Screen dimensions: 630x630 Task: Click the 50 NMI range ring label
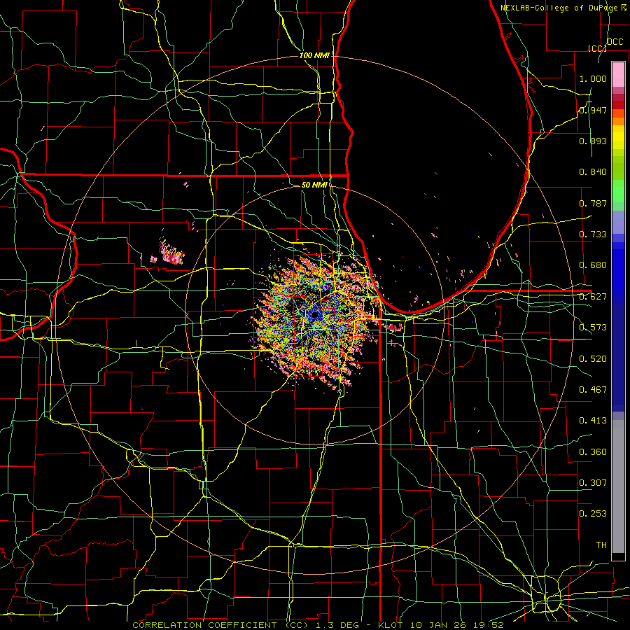pyautogui.click(x=314, y=185)
